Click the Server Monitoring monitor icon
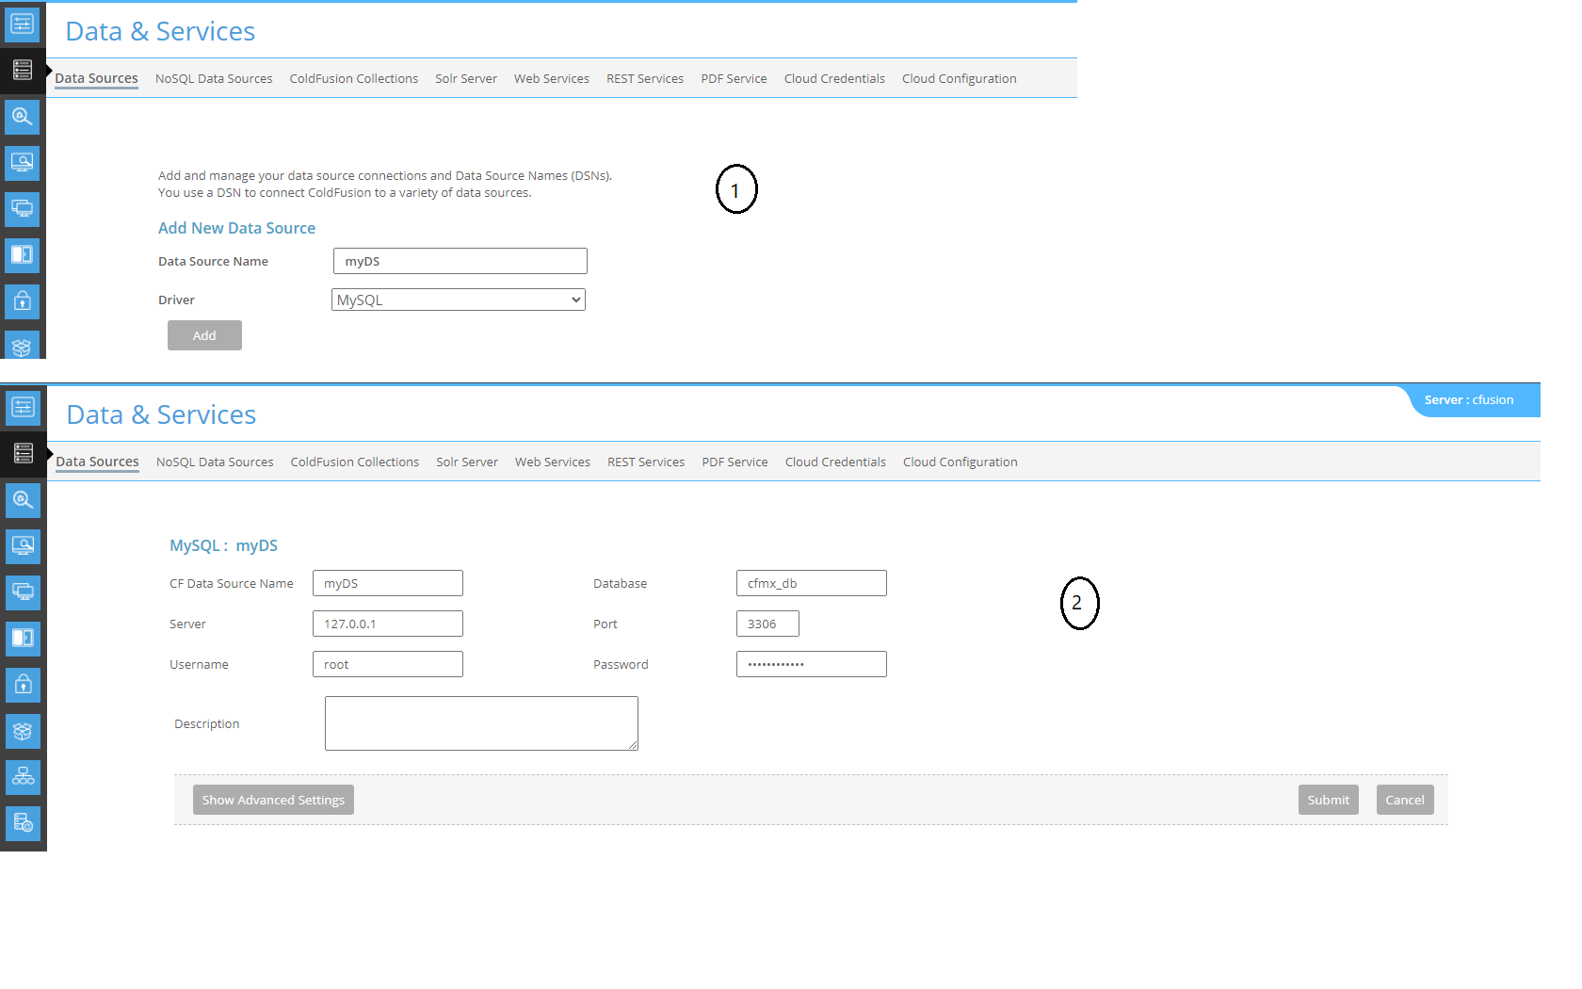 click(23, 546)
